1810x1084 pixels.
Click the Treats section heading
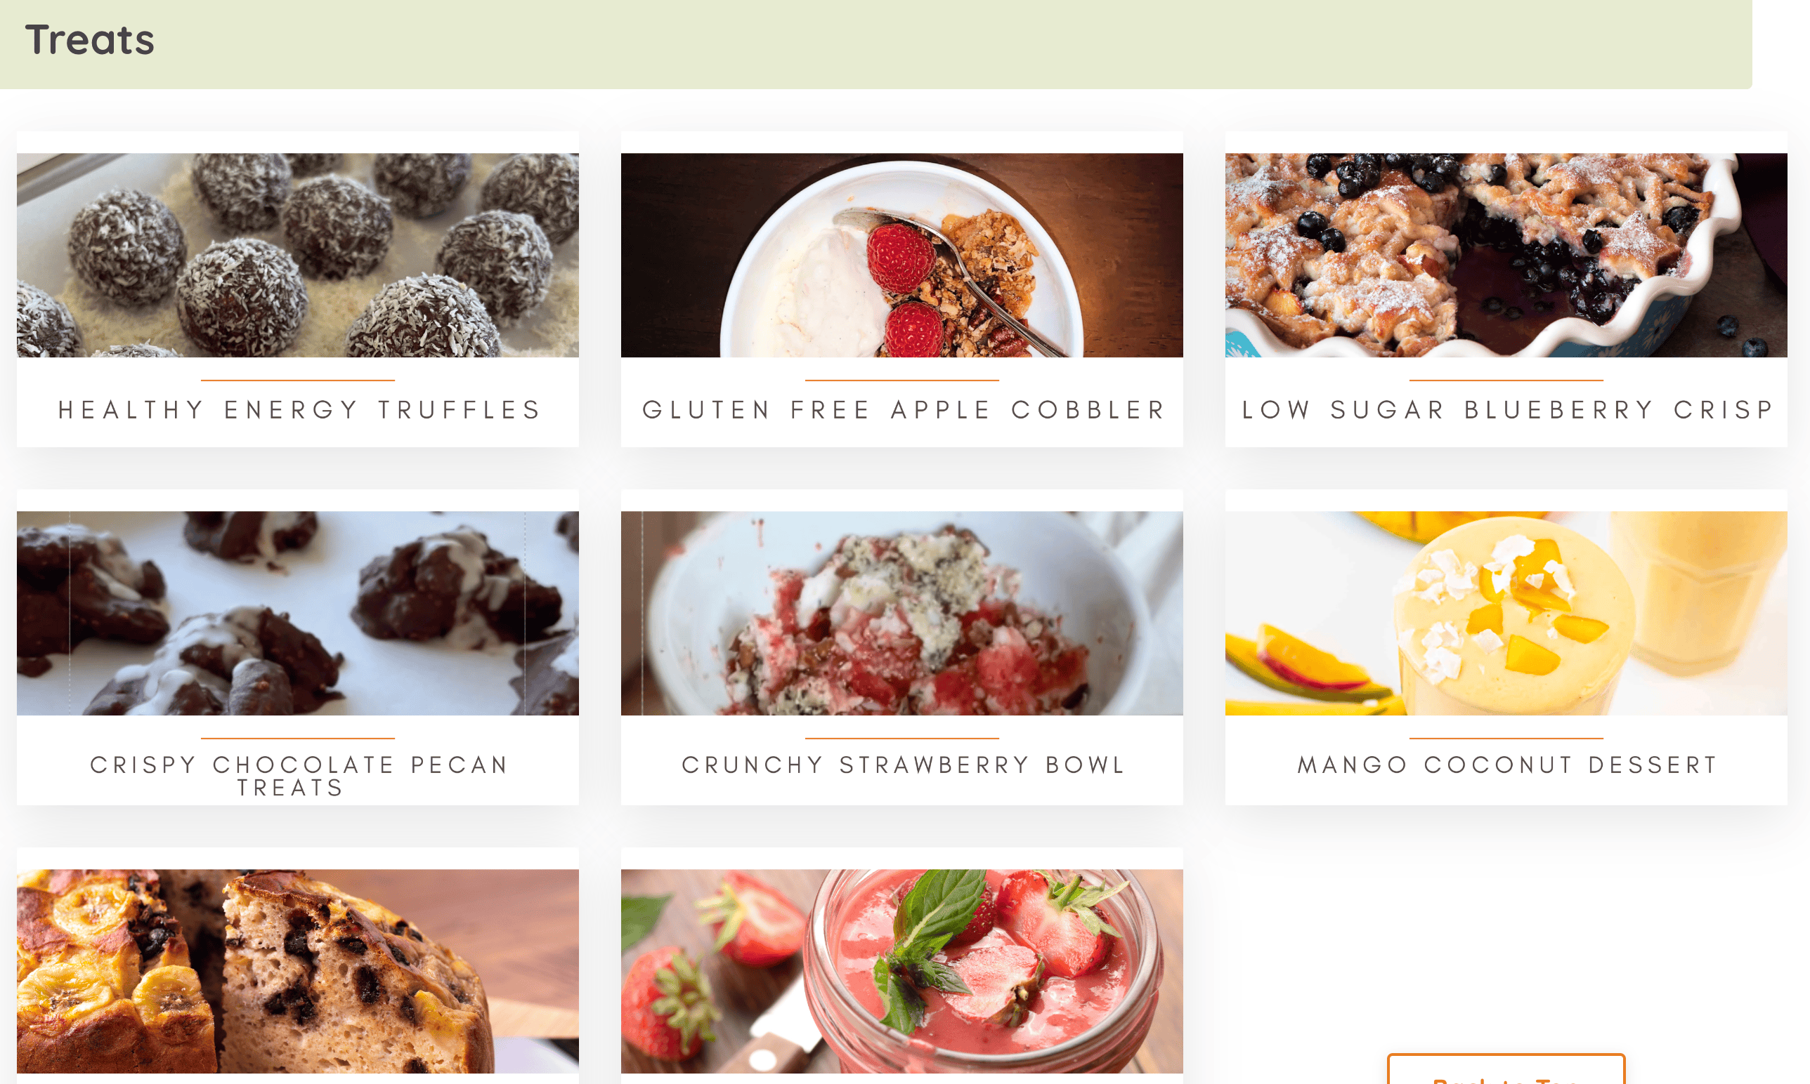click(90, 39)
